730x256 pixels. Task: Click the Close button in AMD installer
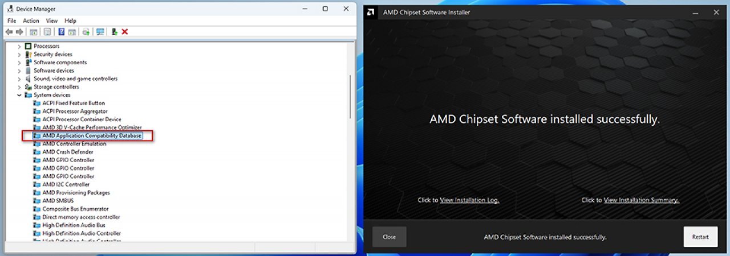(390, 237)
